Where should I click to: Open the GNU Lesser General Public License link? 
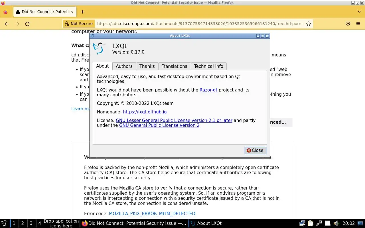174,120
